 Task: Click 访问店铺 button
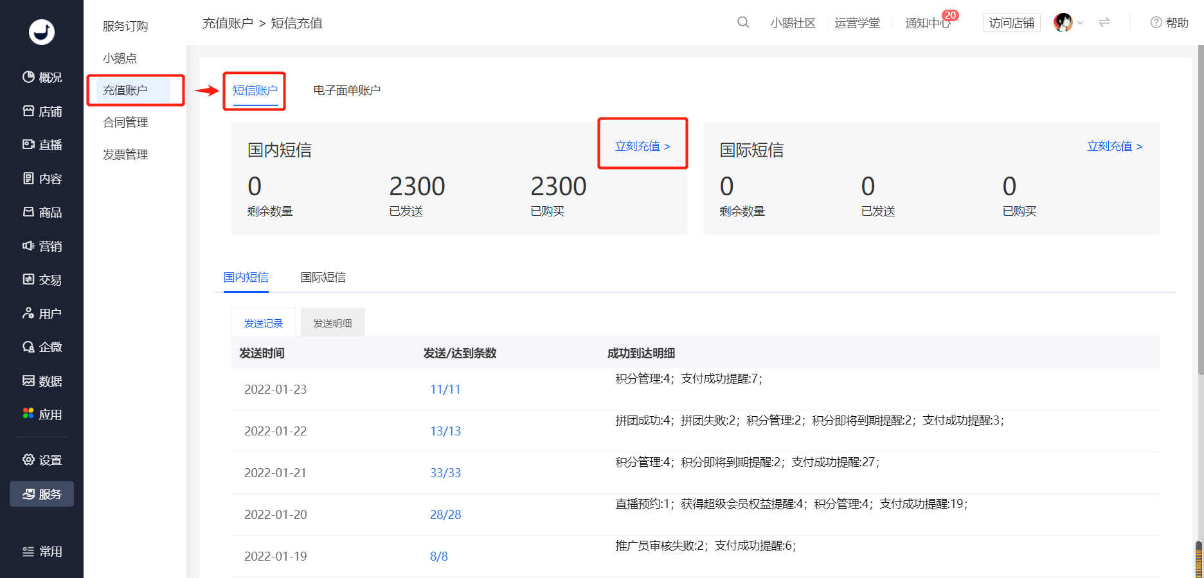tap(1011, 22)
